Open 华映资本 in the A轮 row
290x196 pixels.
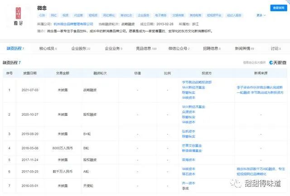[188, 169]
